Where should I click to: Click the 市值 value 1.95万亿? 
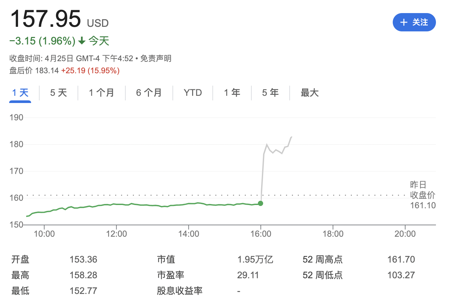click(255, 260)
